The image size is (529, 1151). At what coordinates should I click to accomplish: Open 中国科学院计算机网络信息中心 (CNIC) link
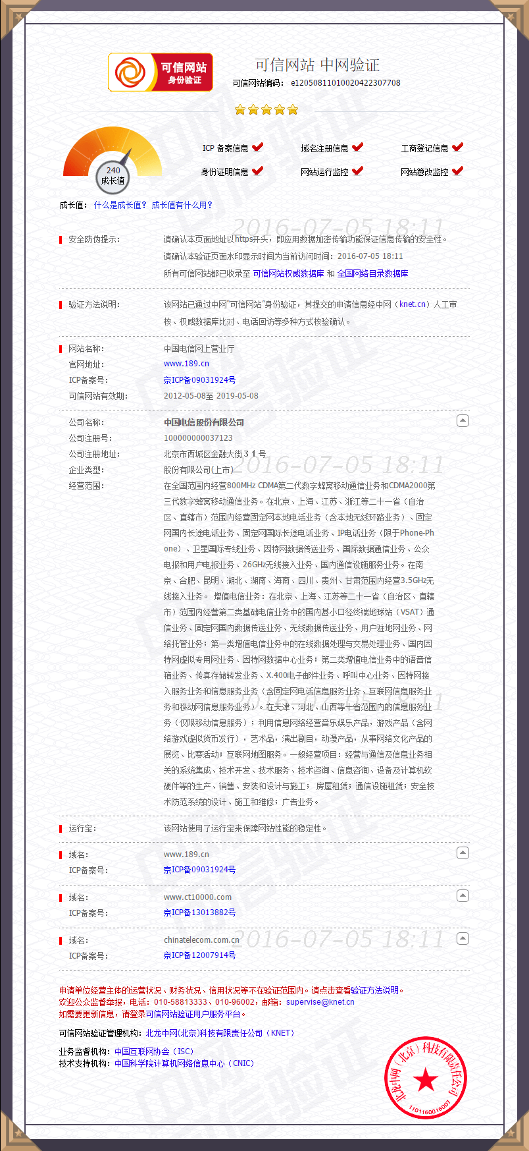[x=184, y=1063]
